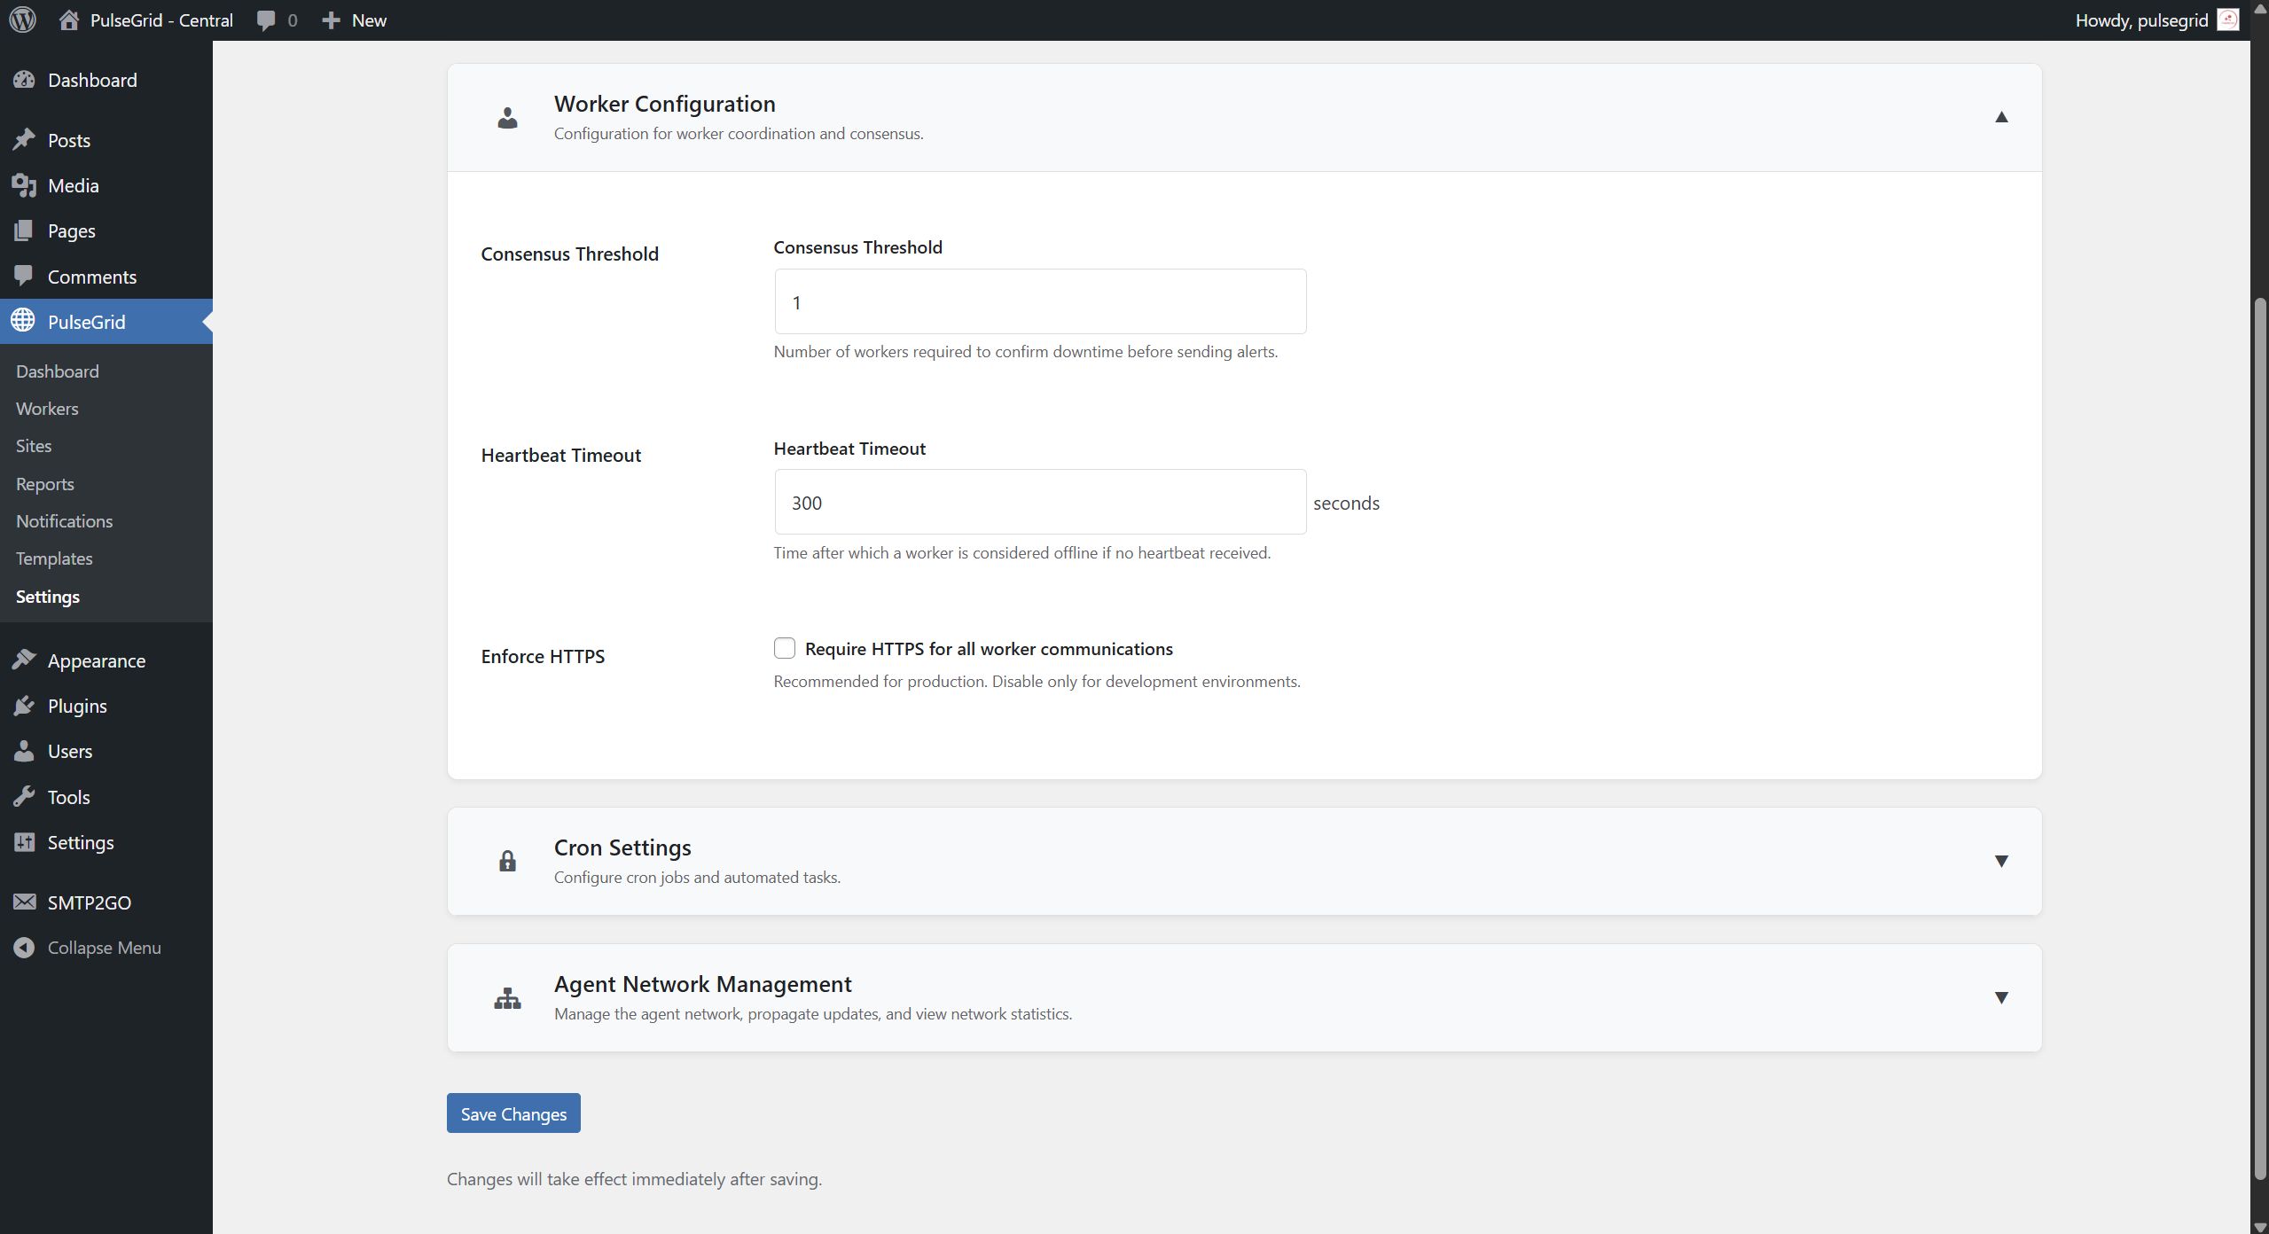Click the user avatar next to Howdy
The width and height of the screenshot is (2269, 1234).
2227,20
